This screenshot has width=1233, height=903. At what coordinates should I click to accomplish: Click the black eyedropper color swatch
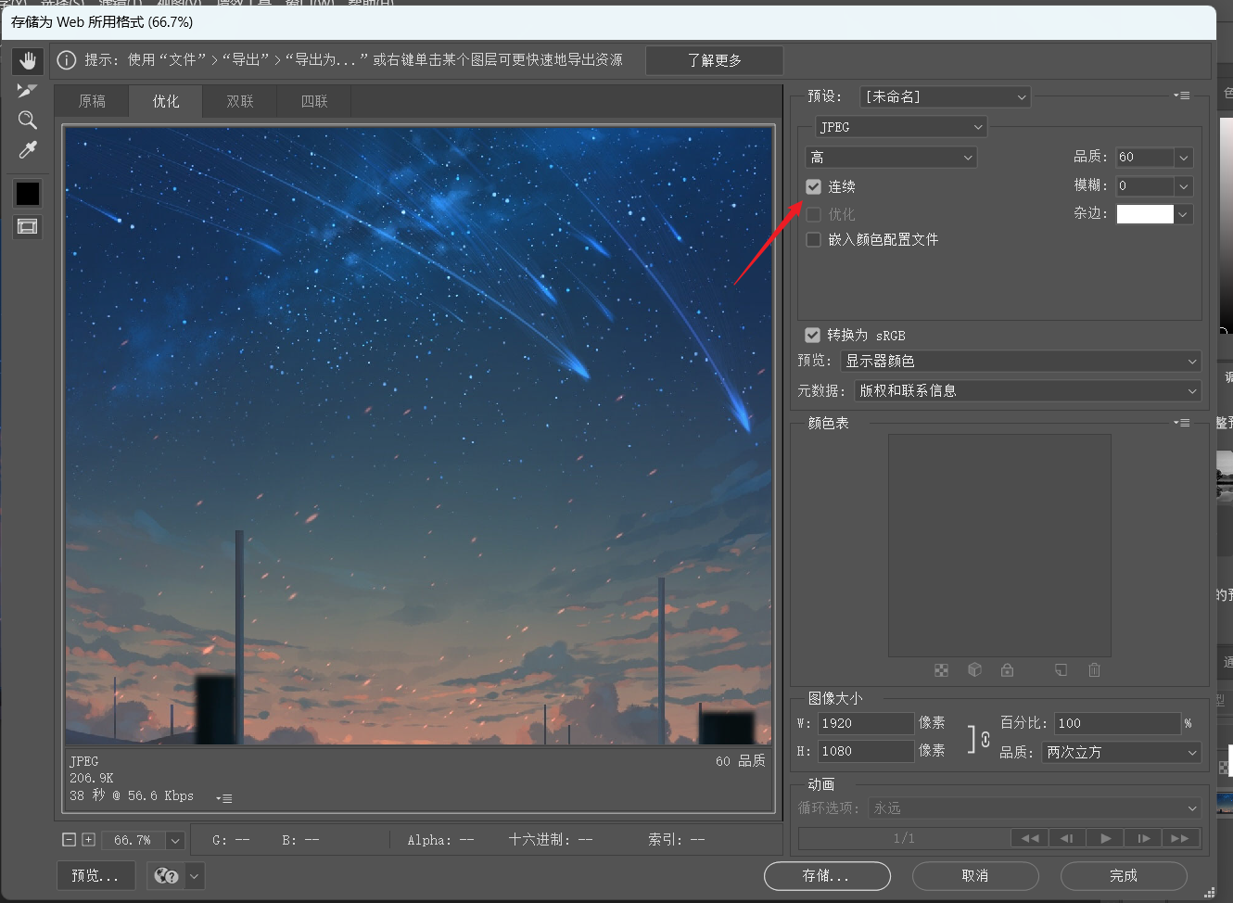(28, 193)
